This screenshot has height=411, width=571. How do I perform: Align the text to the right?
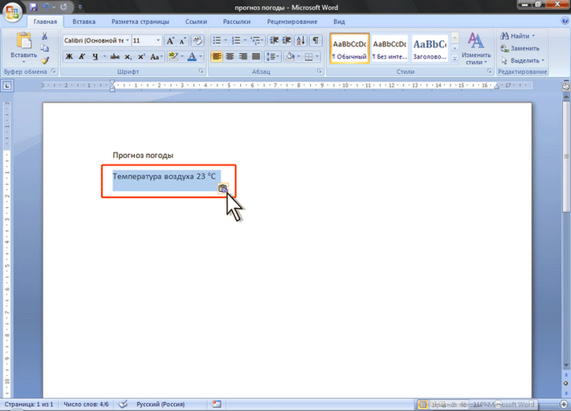click(243, 57)
